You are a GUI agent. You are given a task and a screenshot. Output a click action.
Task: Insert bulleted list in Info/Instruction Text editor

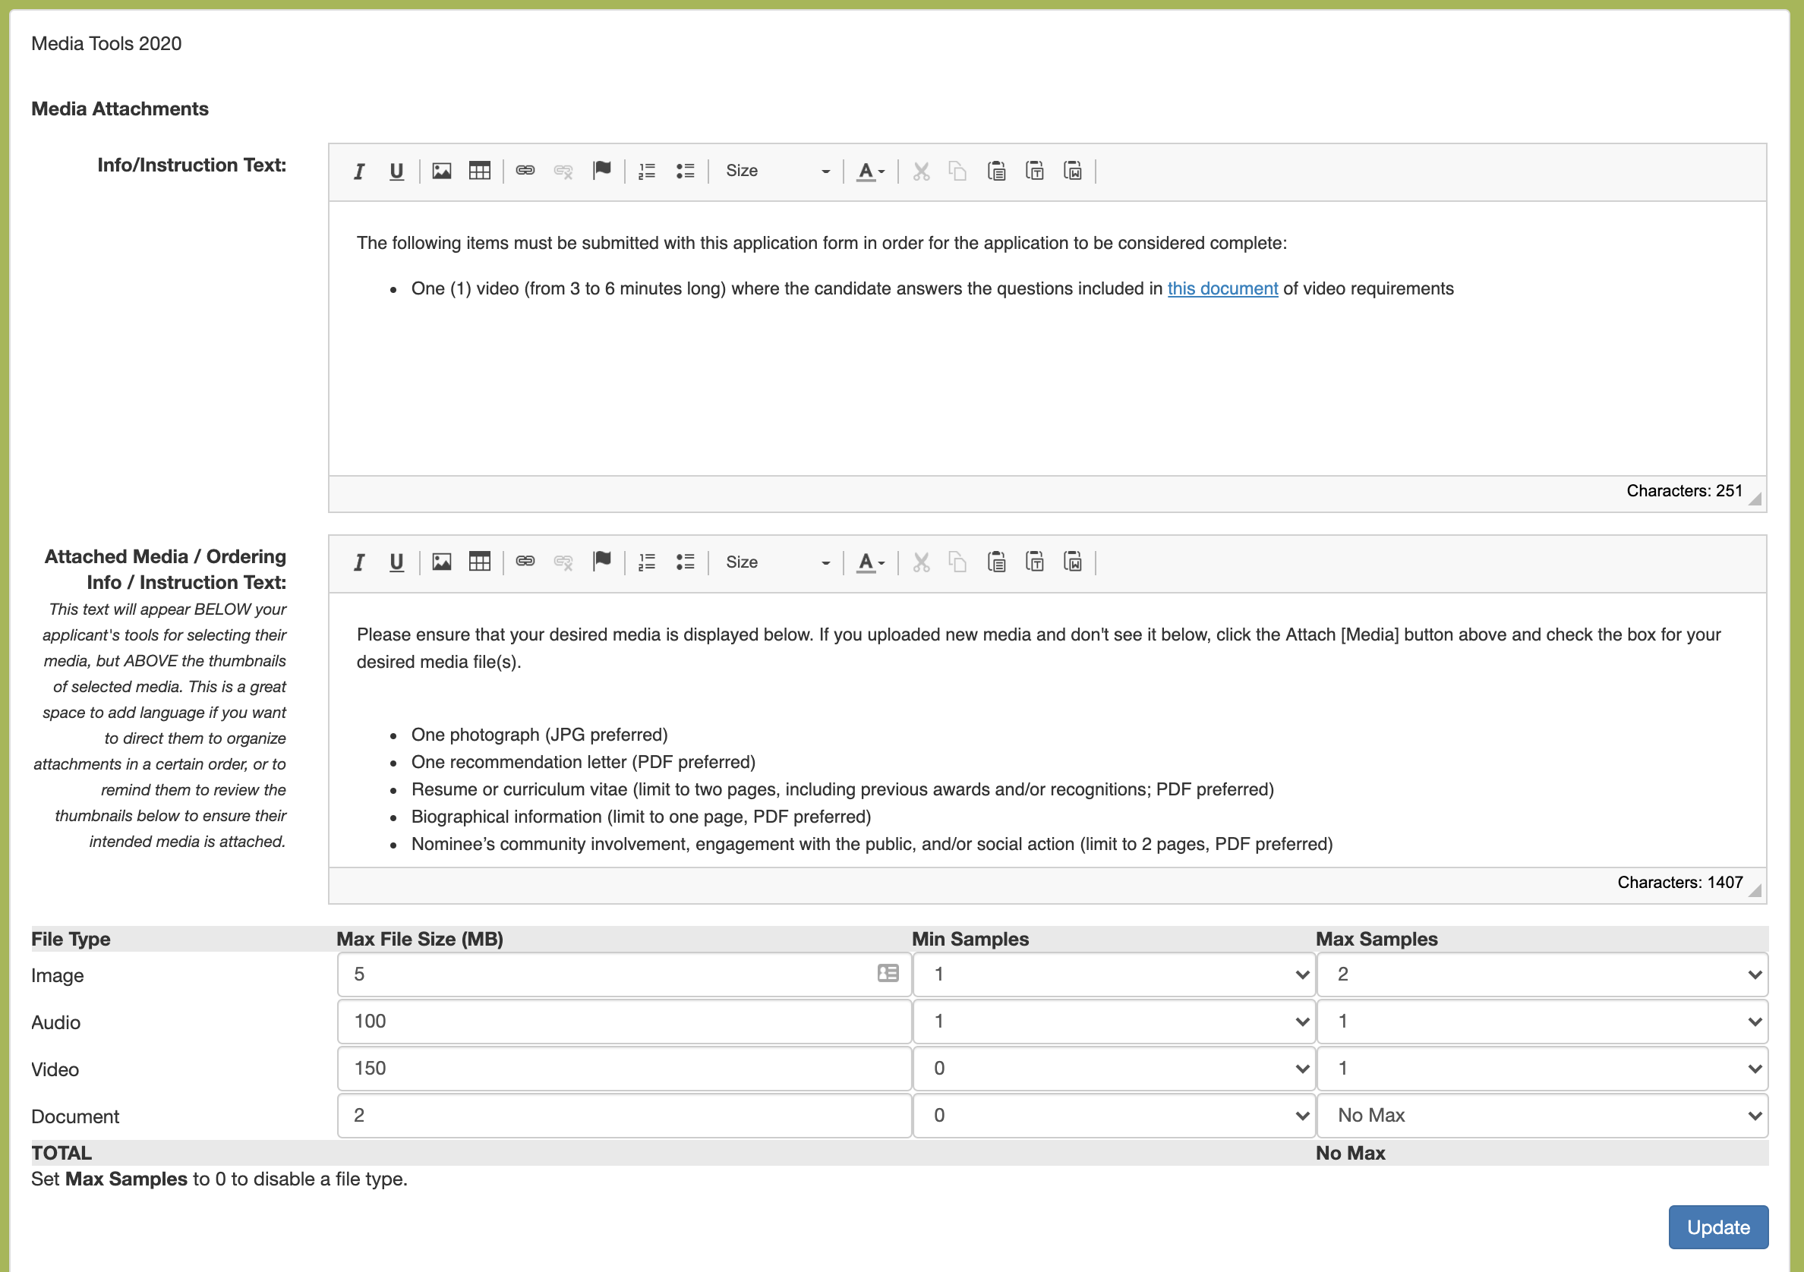685,172
